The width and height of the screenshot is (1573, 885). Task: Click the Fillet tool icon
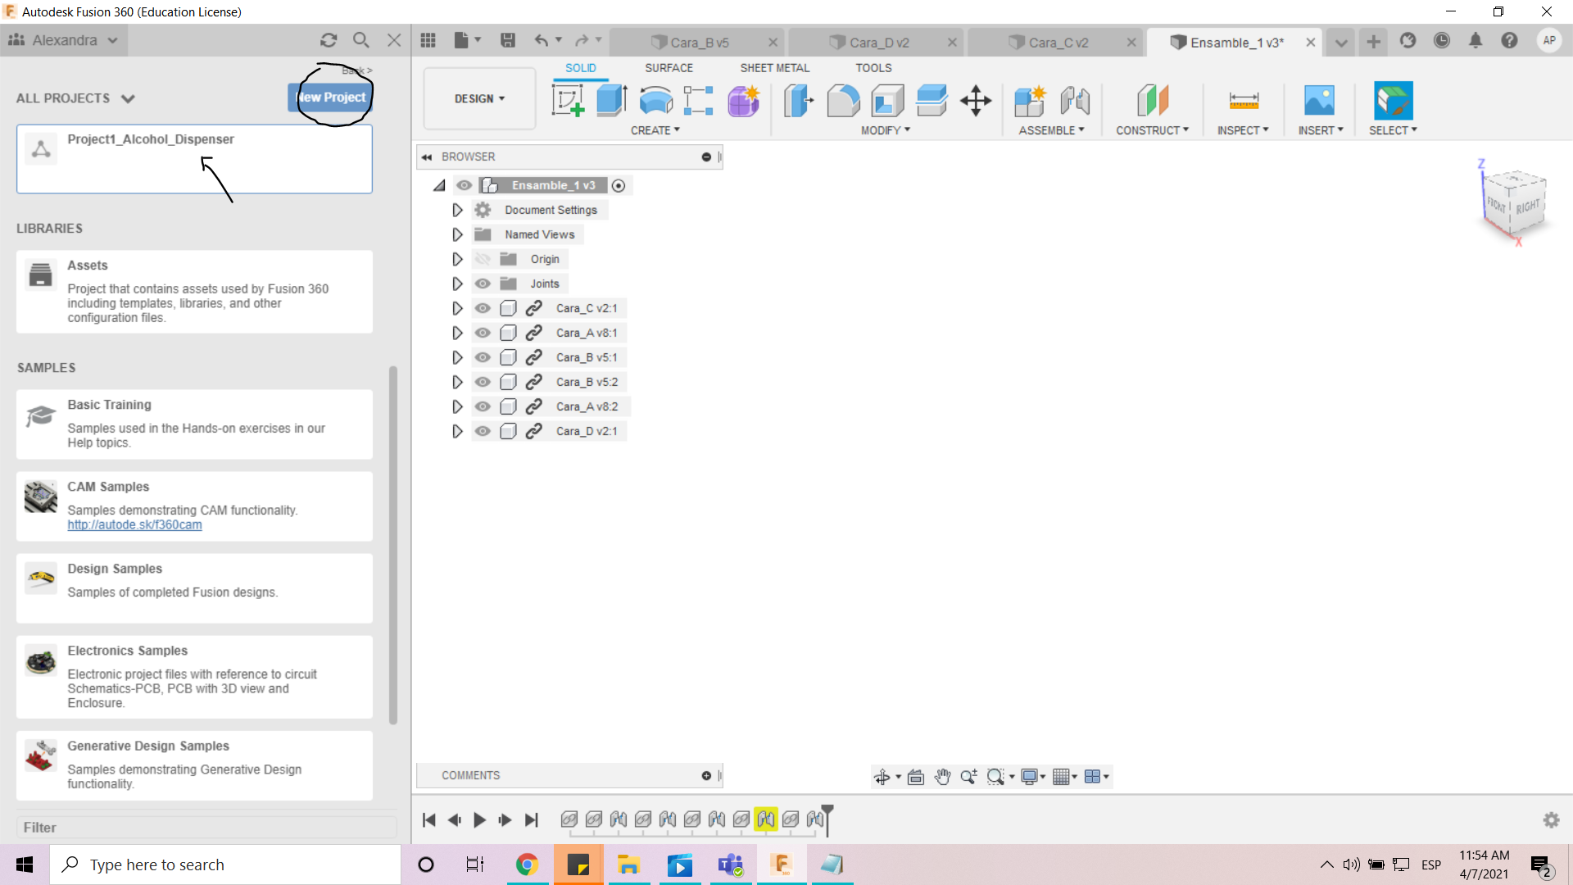point(843,101)
